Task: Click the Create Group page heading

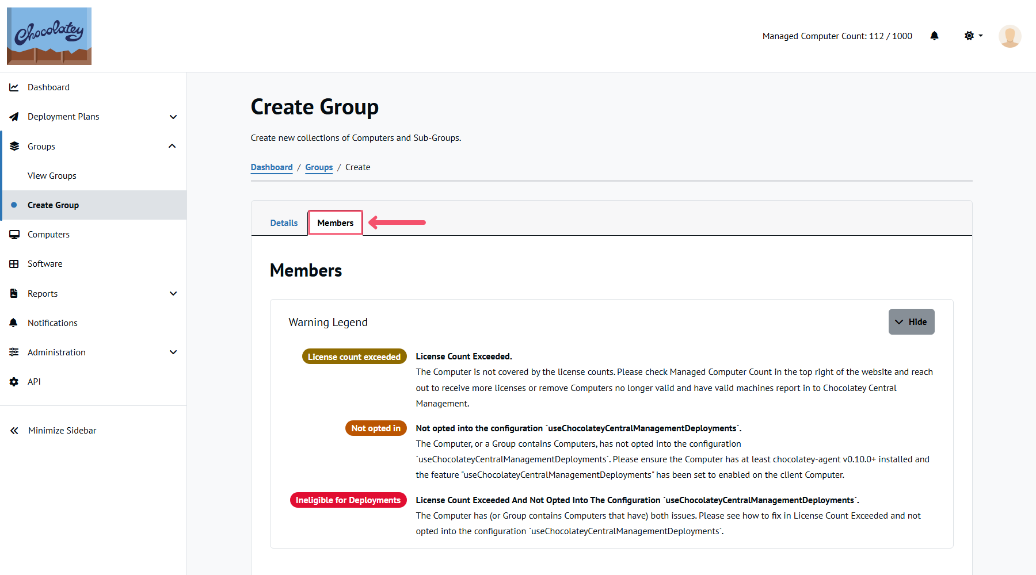Action: (314, 107)
